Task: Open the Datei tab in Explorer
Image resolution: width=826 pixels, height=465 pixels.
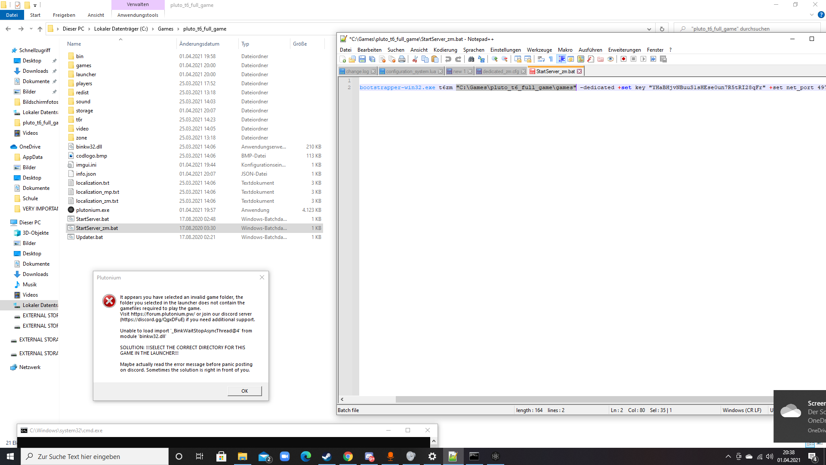Action: pos(12,15)
